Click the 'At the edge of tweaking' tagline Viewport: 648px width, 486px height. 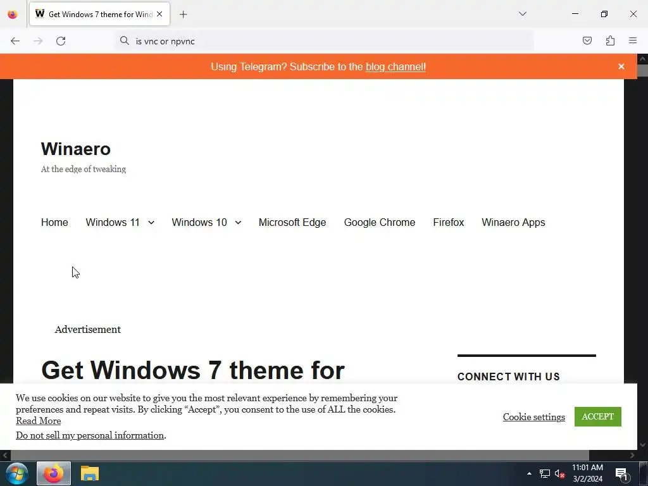pos(84,169)
